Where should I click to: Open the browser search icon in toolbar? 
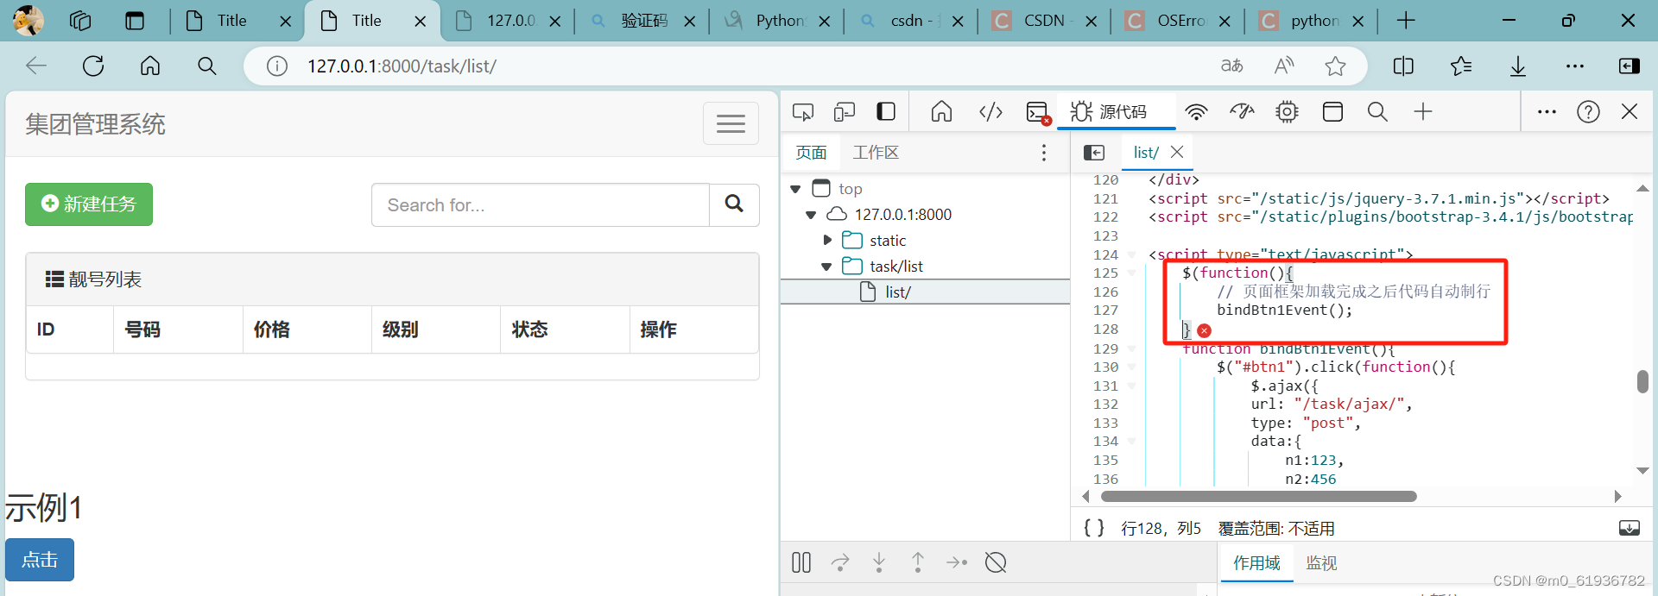pyautogui.click(x=206, y=66)
